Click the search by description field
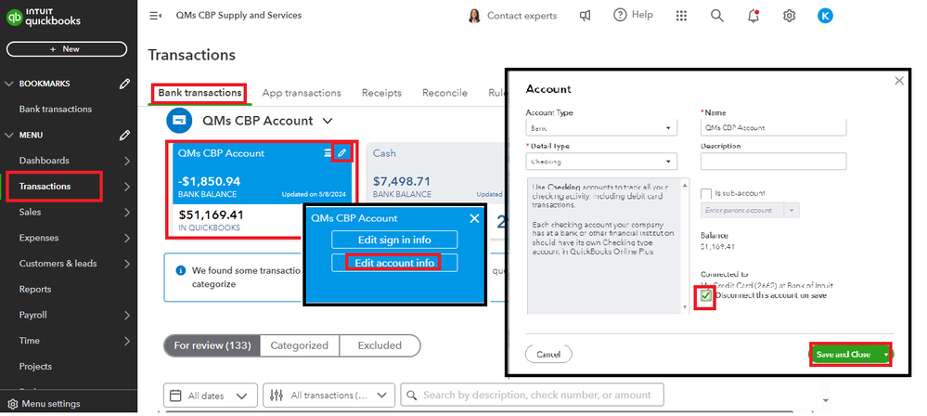This screenshot has width=927, height=416. click(x=532, y=395)
